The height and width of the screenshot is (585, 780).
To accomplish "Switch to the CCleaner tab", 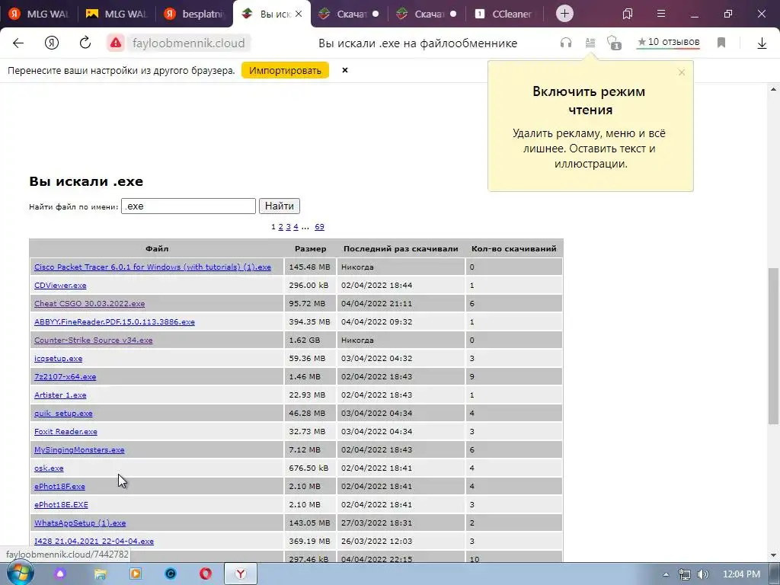I will (x=506, y=14).
